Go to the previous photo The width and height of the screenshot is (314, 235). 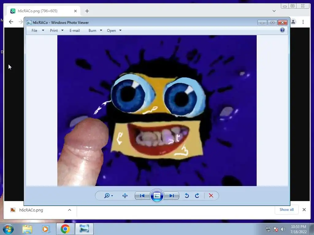pyautogui.click(x=142, y=196)
